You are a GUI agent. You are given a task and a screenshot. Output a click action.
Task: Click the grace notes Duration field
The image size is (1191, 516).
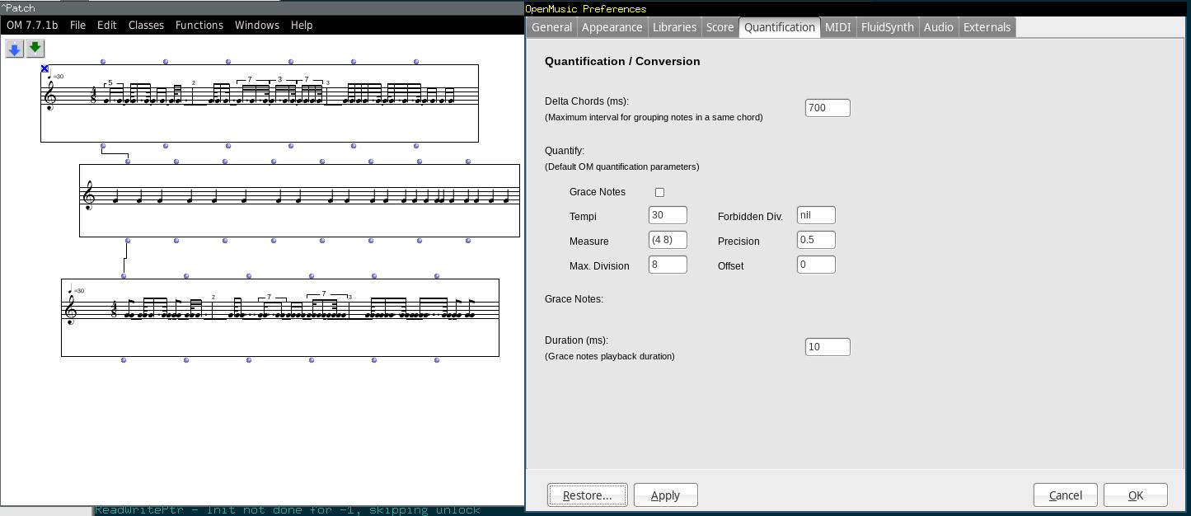tap(828, 347)
